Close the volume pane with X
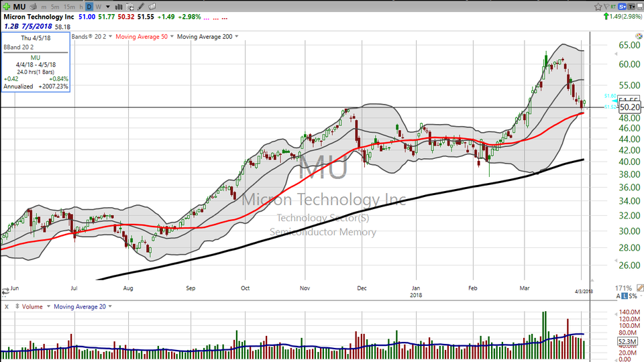The width and height of the screenshot is (644, 362). coord(7,306)
